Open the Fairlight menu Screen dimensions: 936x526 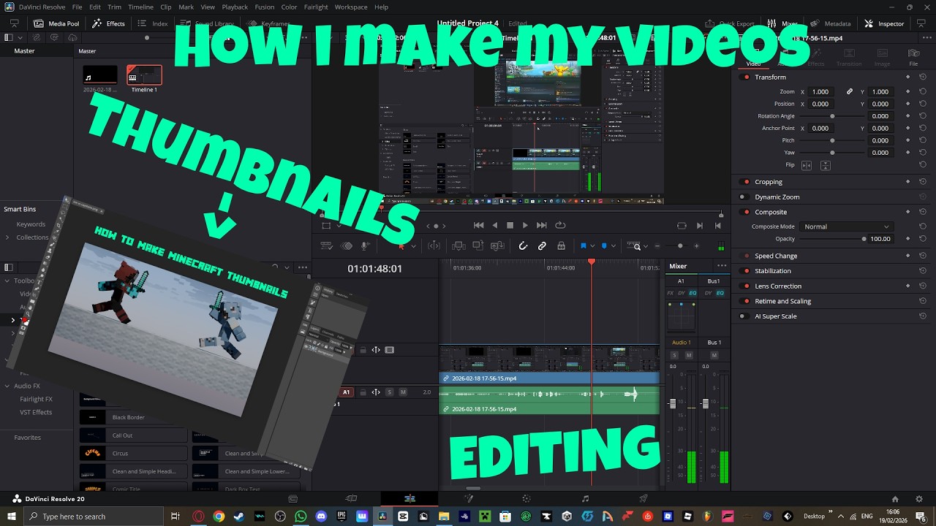316,7
